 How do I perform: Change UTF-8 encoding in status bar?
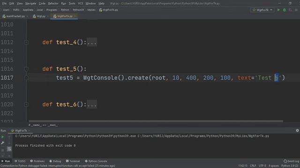[262, 166]
